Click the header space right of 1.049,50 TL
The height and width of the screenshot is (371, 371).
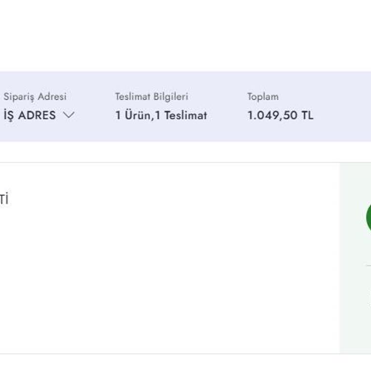click(x=343, y=115)
